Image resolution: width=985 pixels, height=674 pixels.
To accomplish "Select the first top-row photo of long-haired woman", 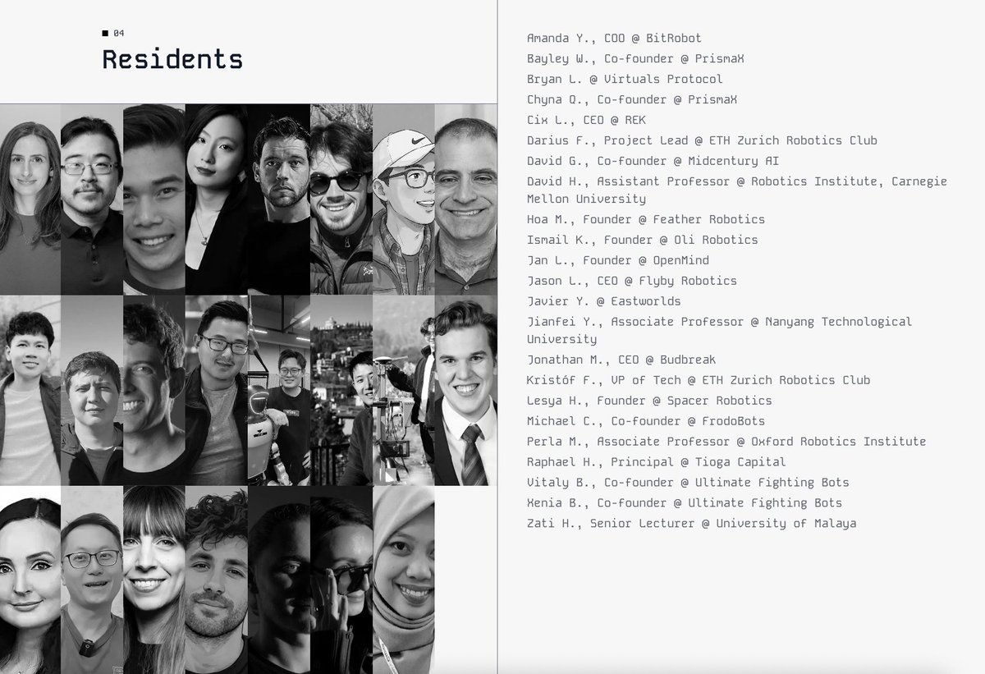I will [x=30, y=199].
